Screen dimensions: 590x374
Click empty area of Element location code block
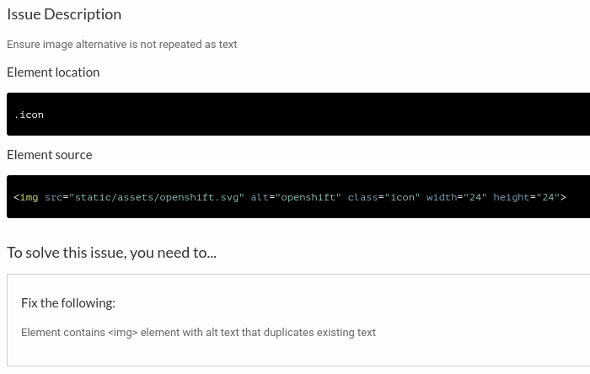337,115
